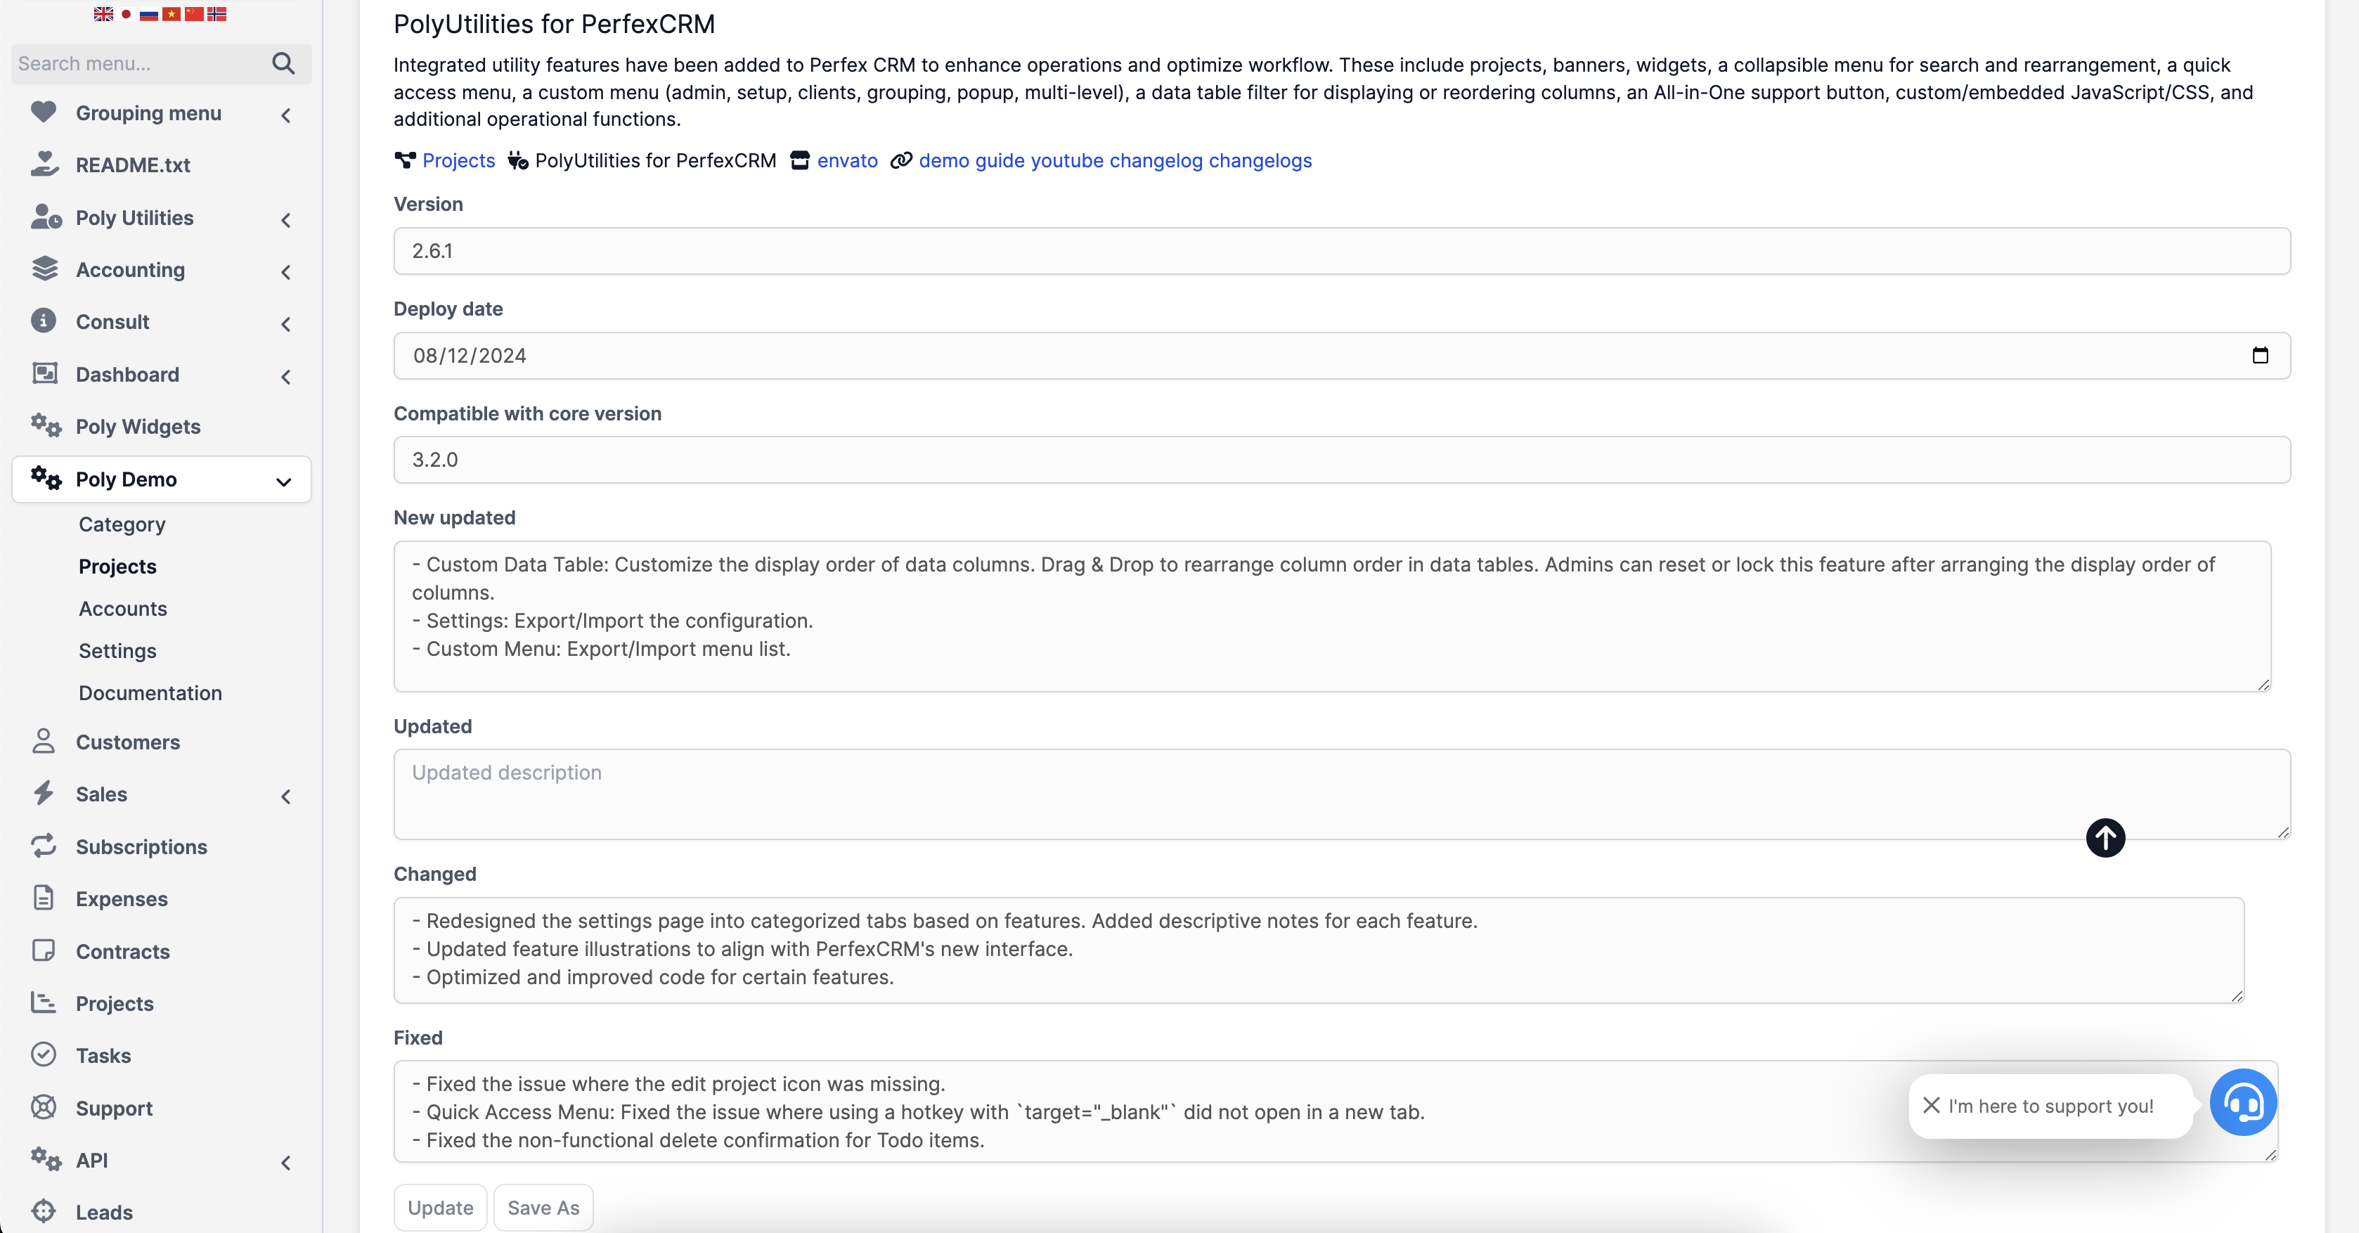The width and height of the screenshot is (2359, 1233).
Task: Switch language with the Japan flag
Action: (x=127, y=14)
